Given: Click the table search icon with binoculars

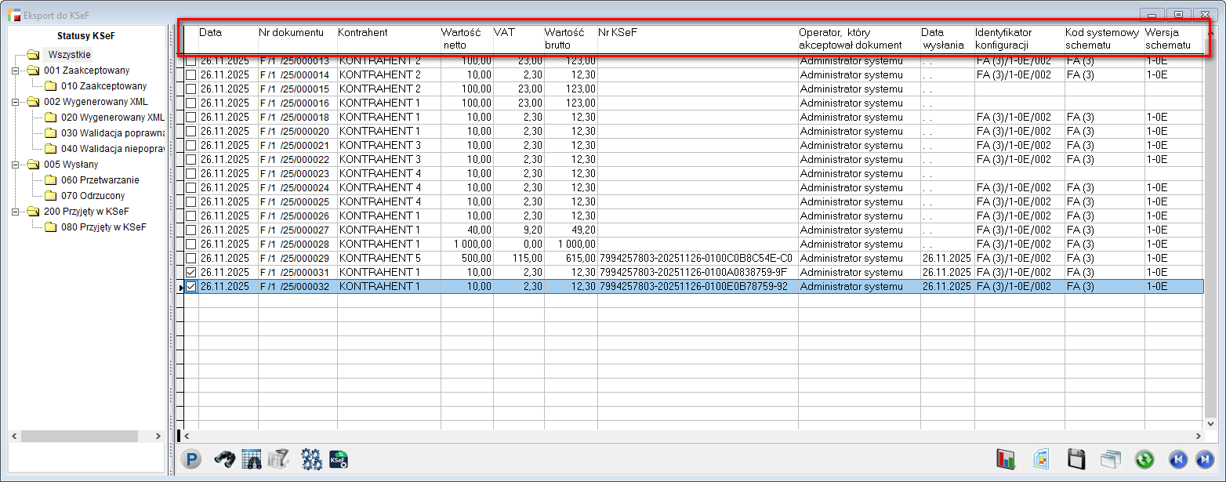Looking at the screenshot, I should [251, 459].
